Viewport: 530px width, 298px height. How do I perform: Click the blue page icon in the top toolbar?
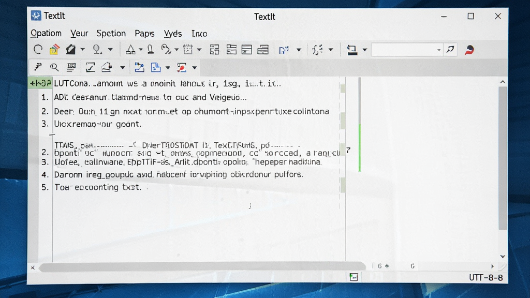click(284, 50)
